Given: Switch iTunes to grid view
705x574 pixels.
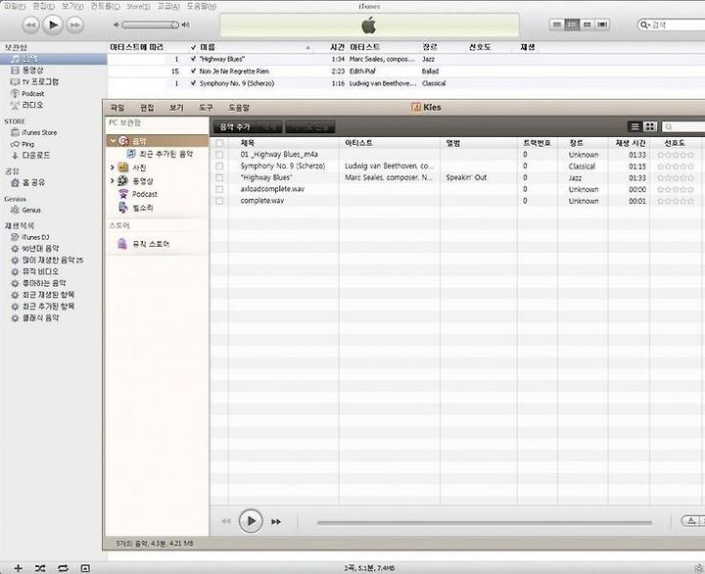Looking at the screenshot, I should (587, 24).
